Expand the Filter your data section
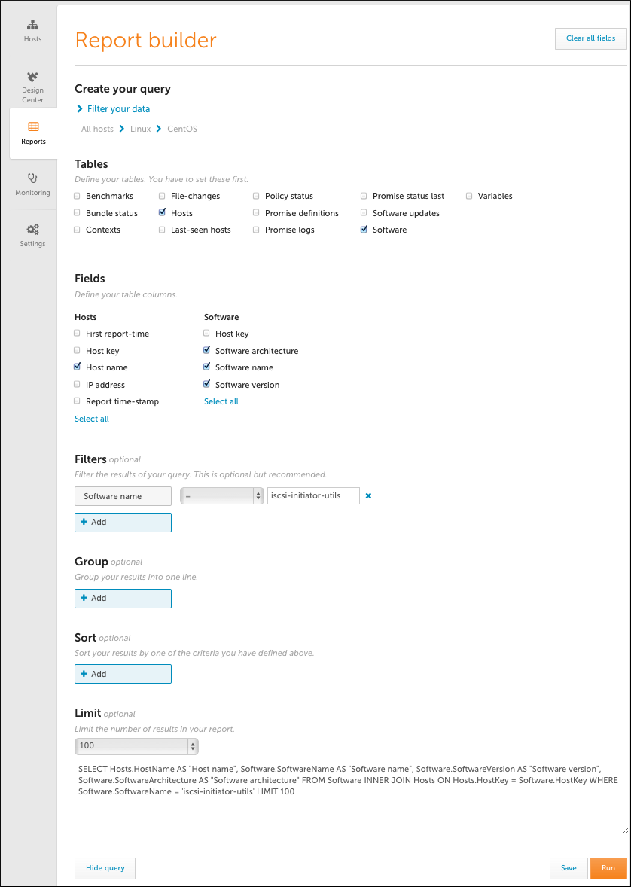This screenshot has height=887, width=631. click(x=118, y=108)
